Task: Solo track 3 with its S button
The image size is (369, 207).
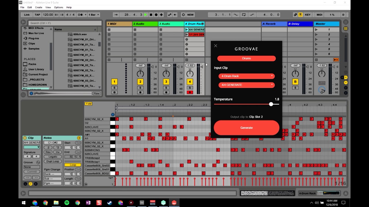Action: pyautogui.click(x=166, y=88)
